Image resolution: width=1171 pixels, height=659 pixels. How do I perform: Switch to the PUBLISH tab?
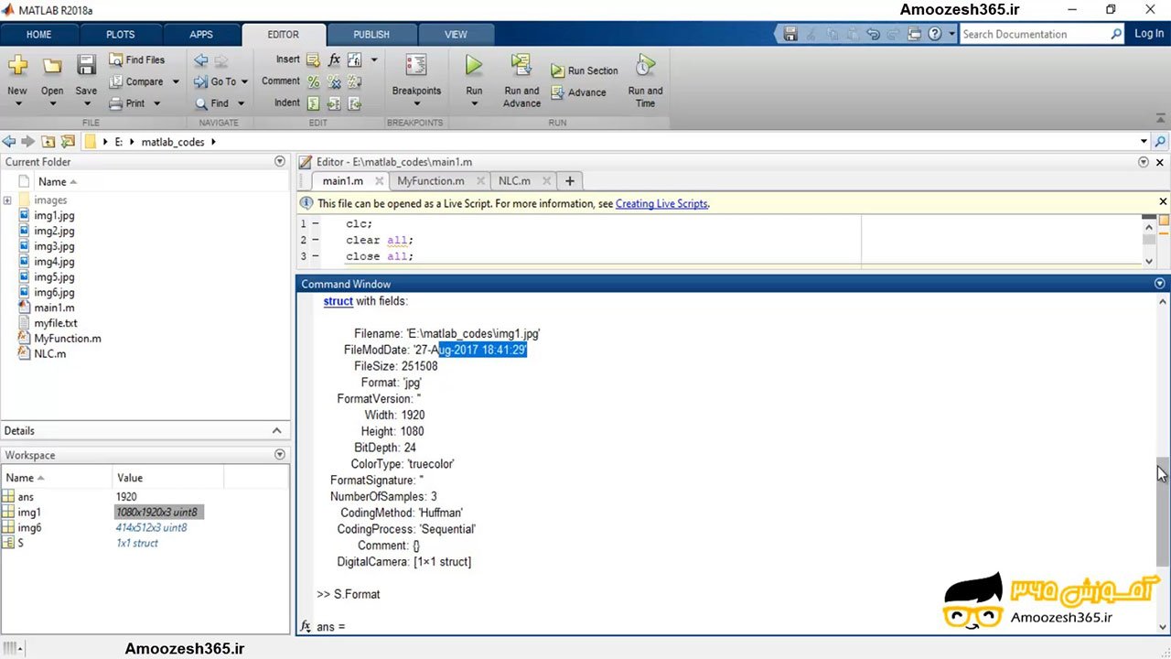point(371,35)
